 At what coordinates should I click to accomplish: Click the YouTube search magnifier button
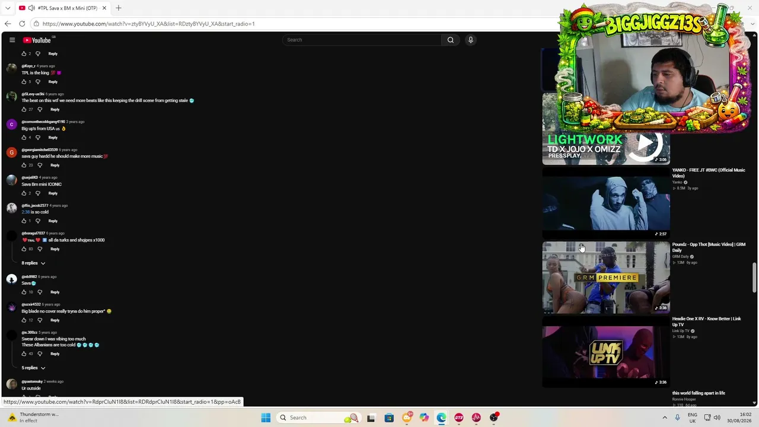(x=451, y=40)
